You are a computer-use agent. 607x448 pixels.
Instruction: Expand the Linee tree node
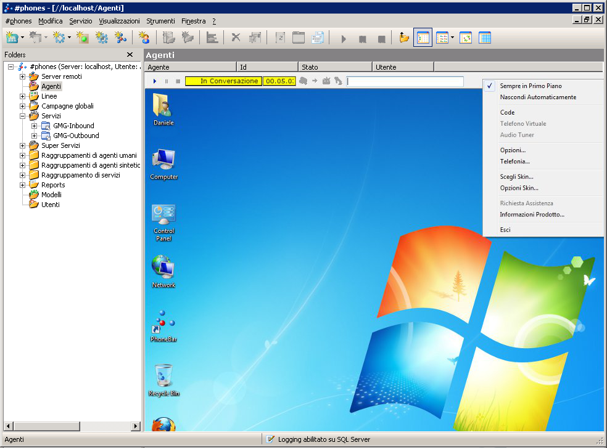click(x=22, y=96)
